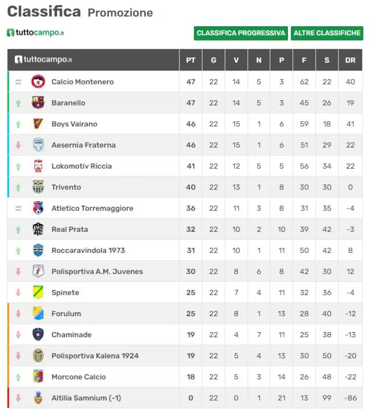Click the Calcio Montenero team crest
The width and height of the screenshot is (369, 409).
[x=38, y=82]
